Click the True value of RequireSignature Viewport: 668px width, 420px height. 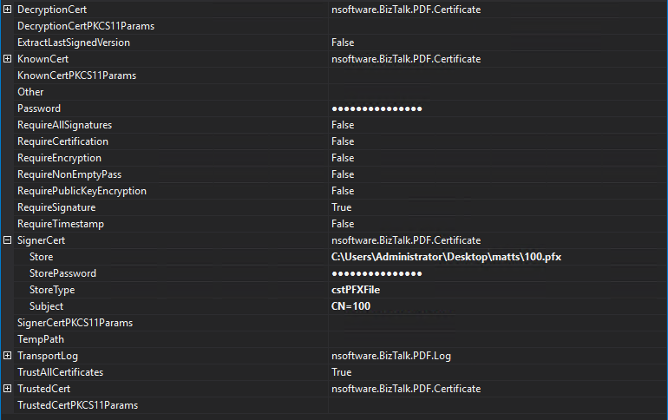pos(341,207)
